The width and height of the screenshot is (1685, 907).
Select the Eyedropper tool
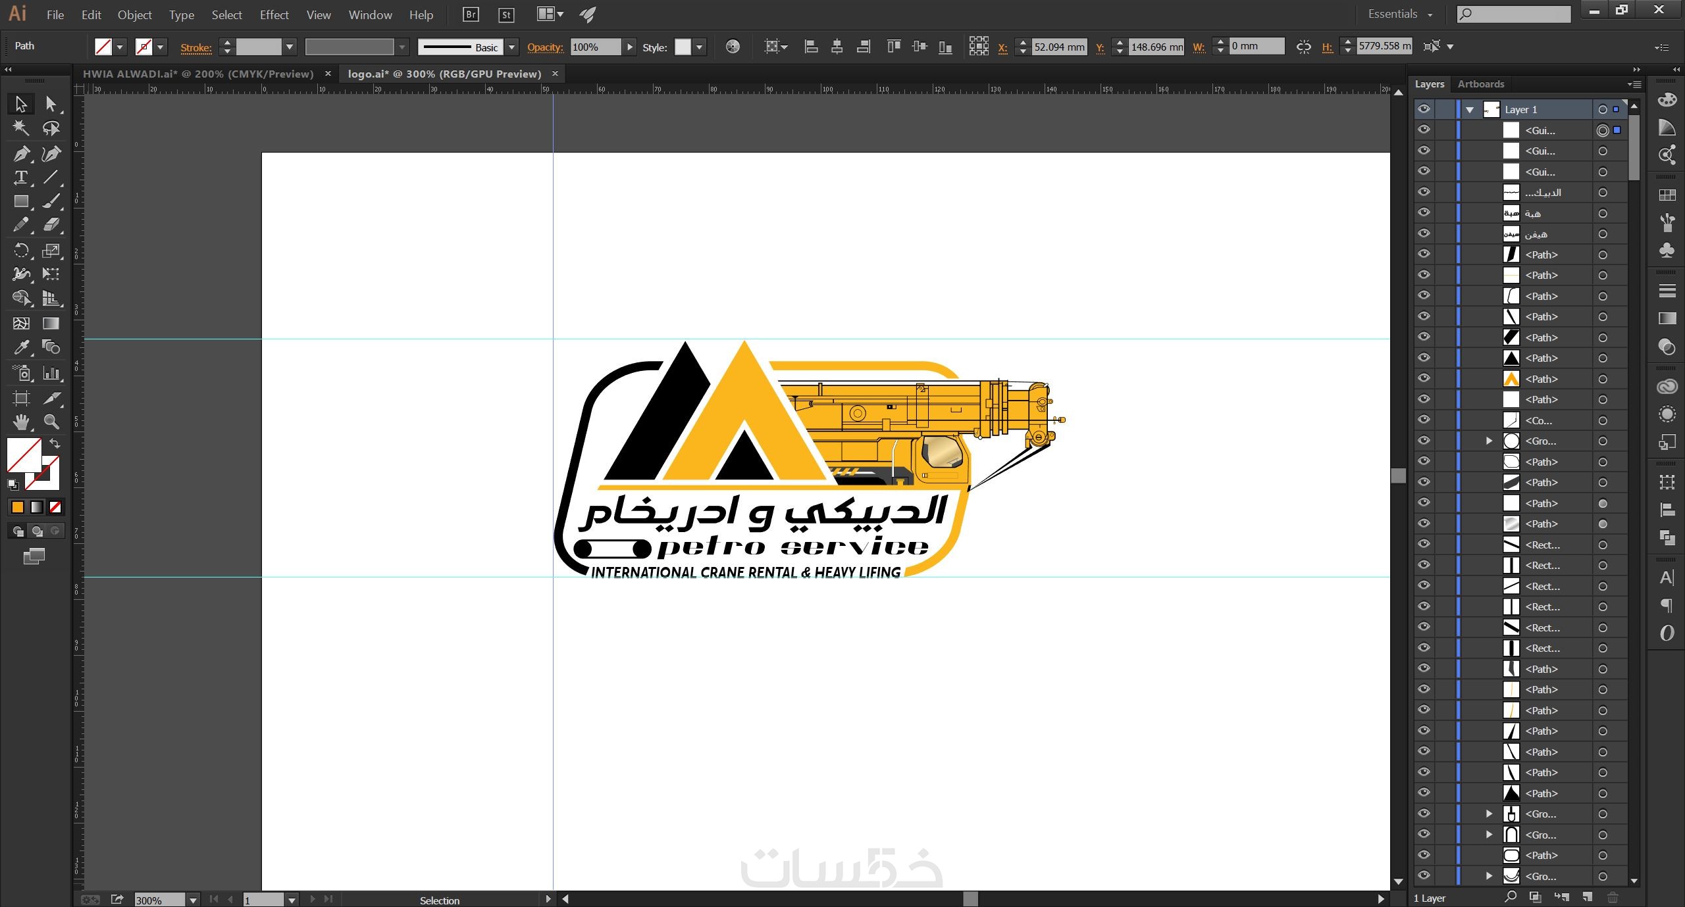click(x=20, y=347)
